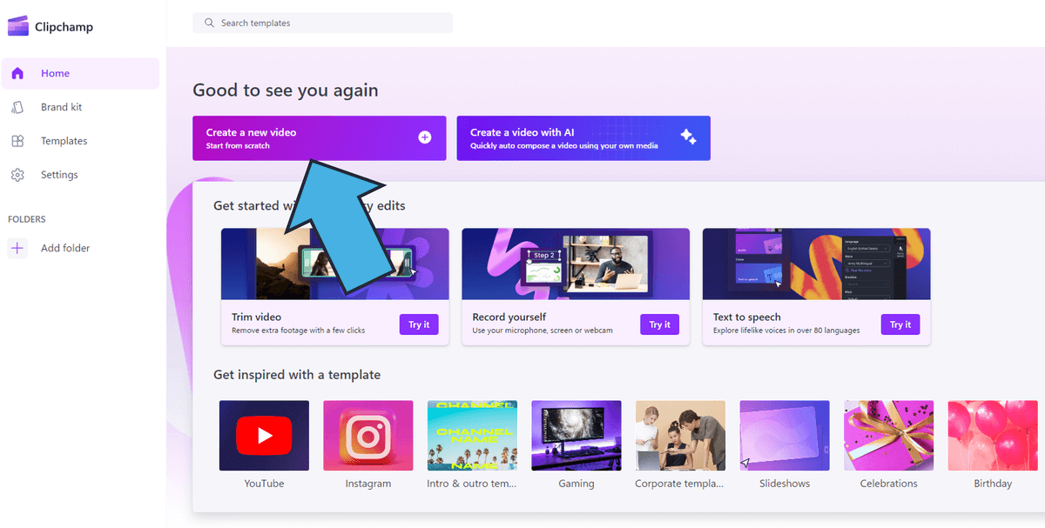Click the 'Good to see you again' greeting
Viewport: 1045px width, 528px height.
pyautogui.click(x=286, y=90)
